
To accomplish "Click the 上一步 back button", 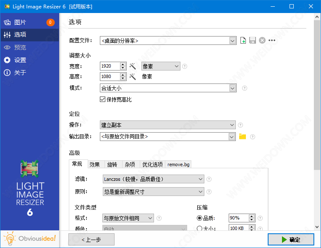I will [91, 240].
